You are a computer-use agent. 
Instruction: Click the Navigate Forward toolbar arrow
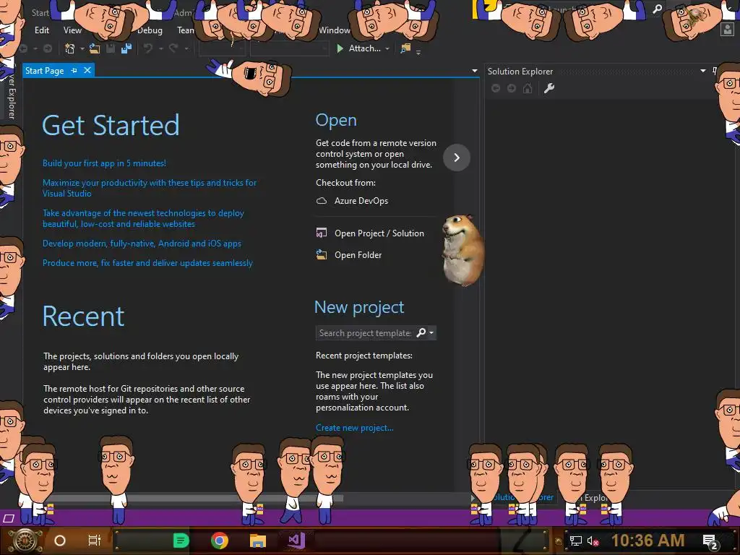(48, 48)
